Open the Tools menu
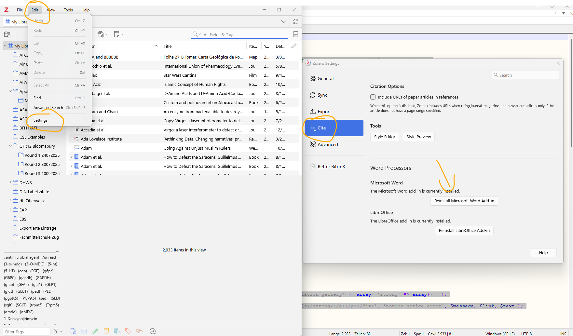The image size is (573, 336). click(68, 10)
